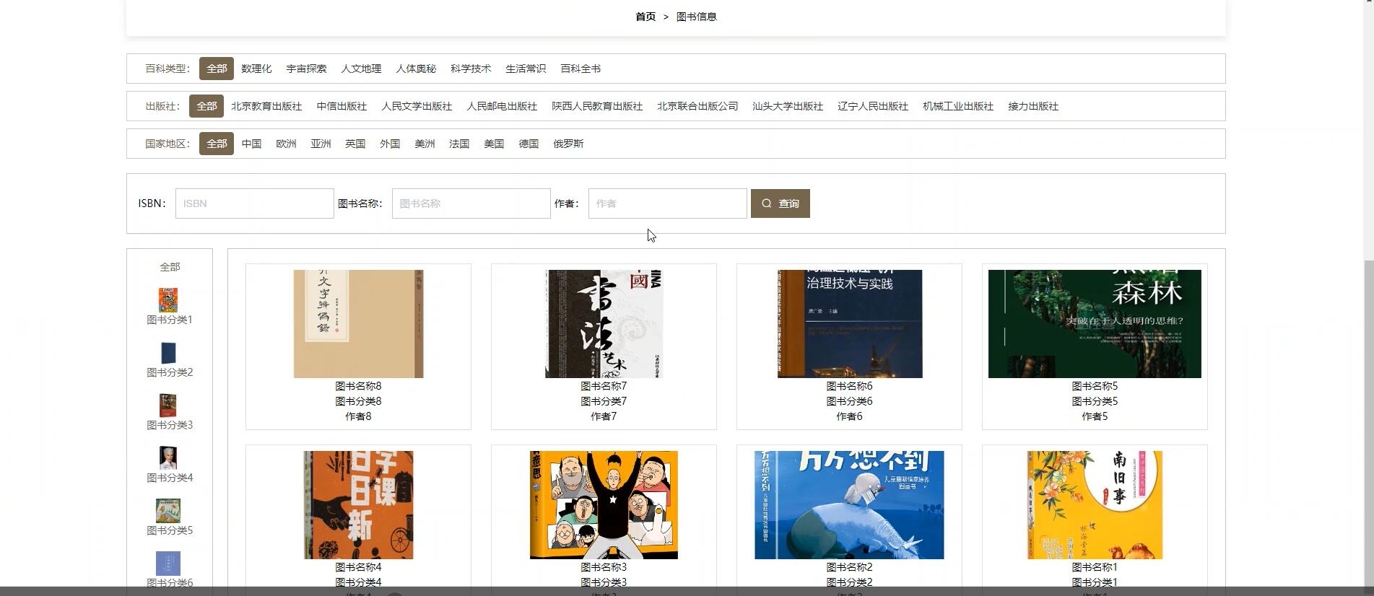Select 全部 under 国家地区

click(217, 144)
